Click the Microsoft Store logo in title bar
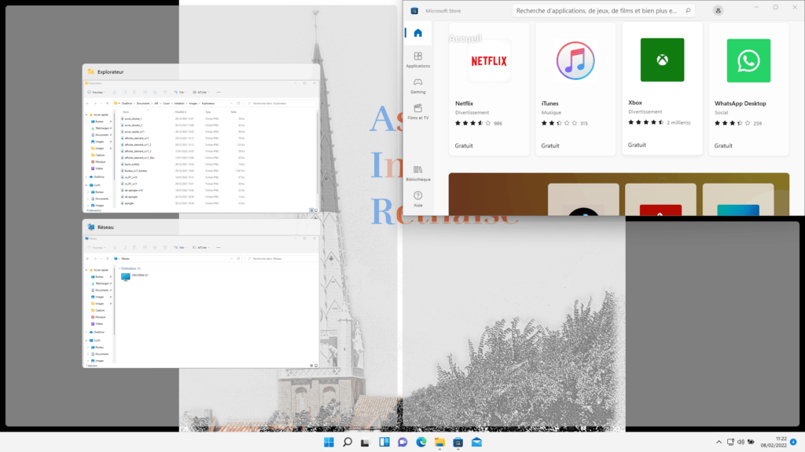This screenshot has width=805, height=452. [414, 11]
